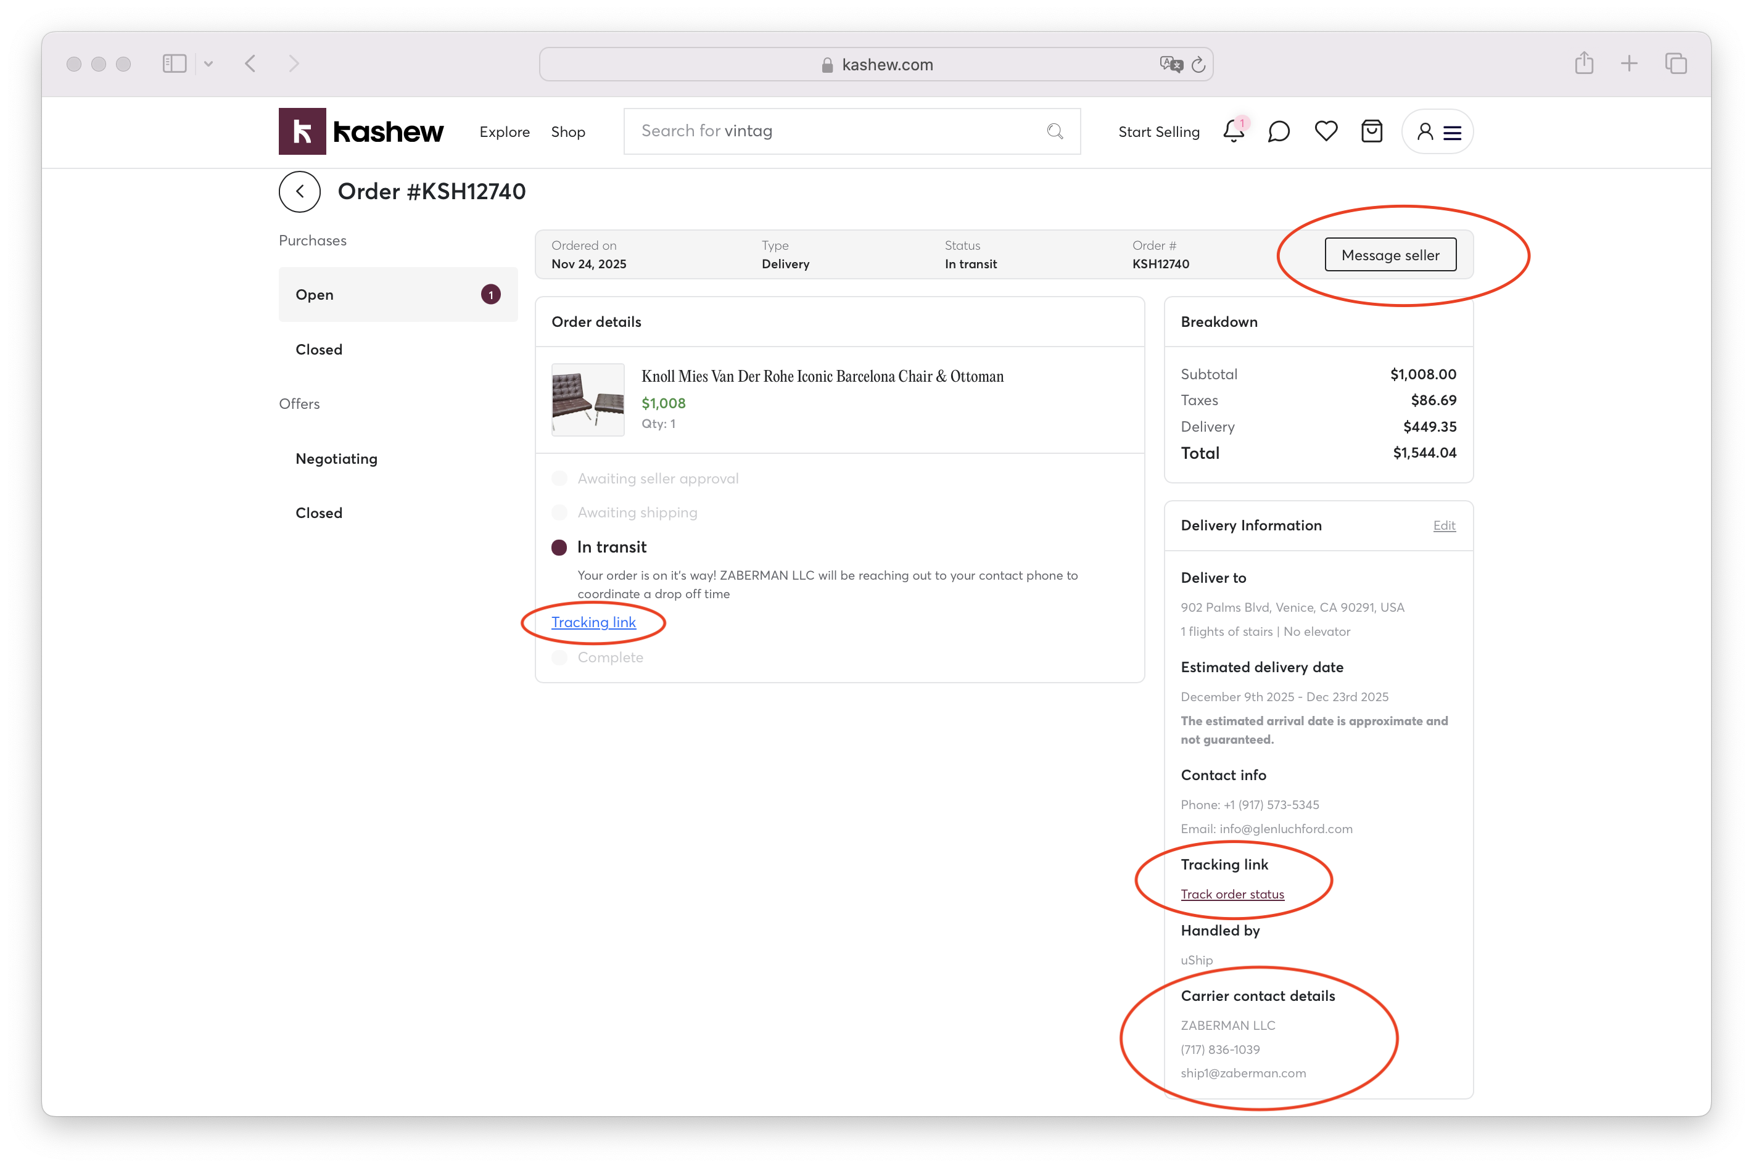
Task: Click the Barcelona chair thumbnail
Action: 587,399
